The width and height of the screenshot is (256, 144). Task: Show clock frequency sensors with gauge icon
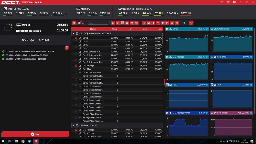(167, 23)
